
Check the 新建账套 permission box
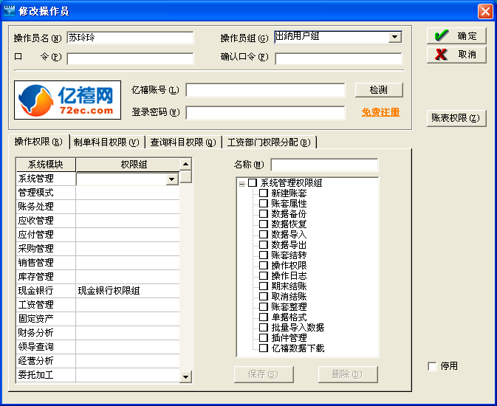263,193
